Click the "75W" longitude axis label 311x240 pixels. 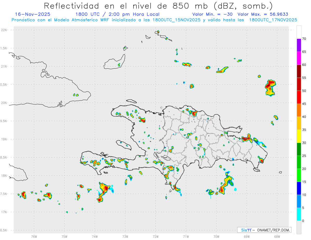[65, 236]
